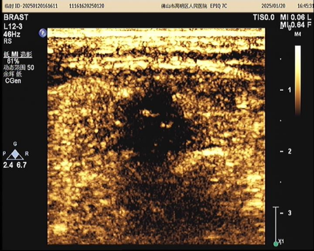Select the gold contrast color scale bar
The width and height of the screenshot is (314, 251).
(298, 80)
